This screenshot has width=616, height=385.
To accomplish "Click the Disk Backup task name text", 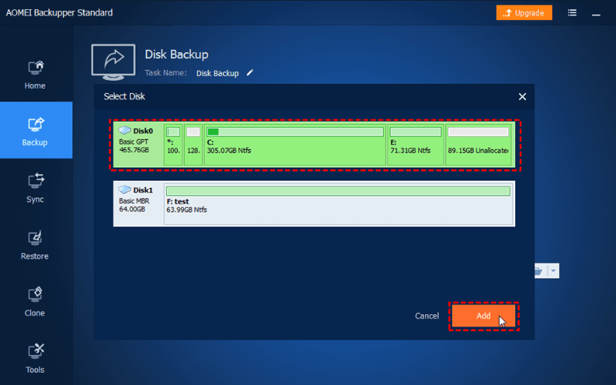I will pyautogui.click(x=217, y=73).
